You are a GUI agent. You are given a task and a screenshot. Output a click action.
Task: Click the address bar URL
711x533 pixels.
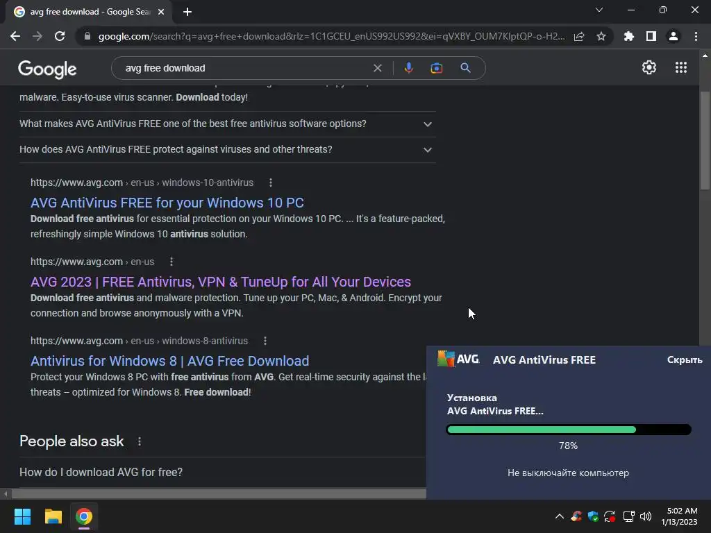(x=331, y=36)
